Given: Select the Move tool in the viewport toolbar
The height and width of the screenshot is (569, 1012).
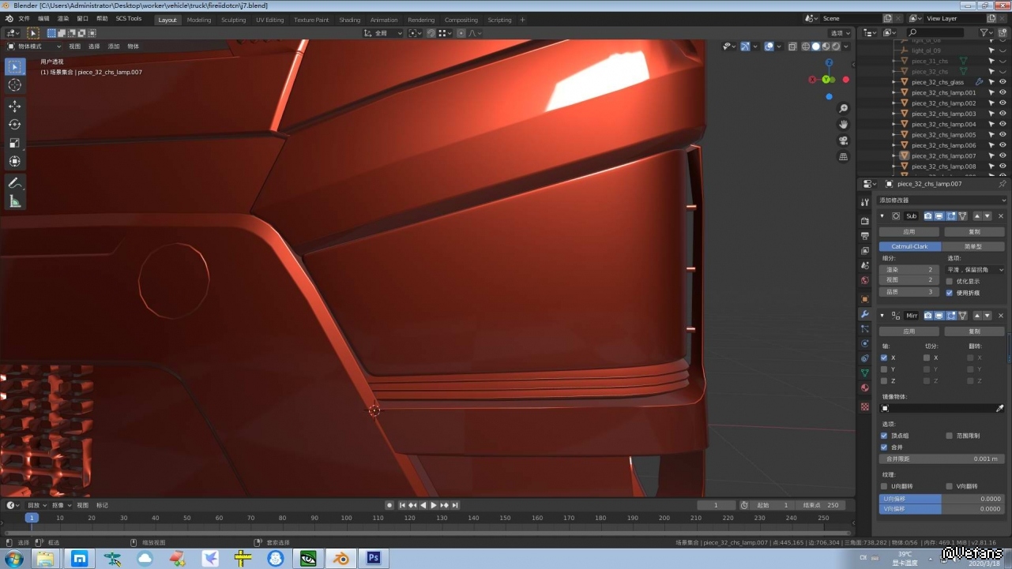Looking at the screenshot, I should point(15,107).
